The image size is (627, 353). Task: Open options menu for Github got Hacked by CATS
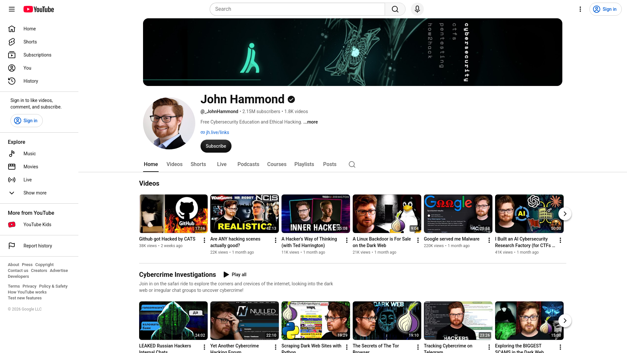coord(204,240)
